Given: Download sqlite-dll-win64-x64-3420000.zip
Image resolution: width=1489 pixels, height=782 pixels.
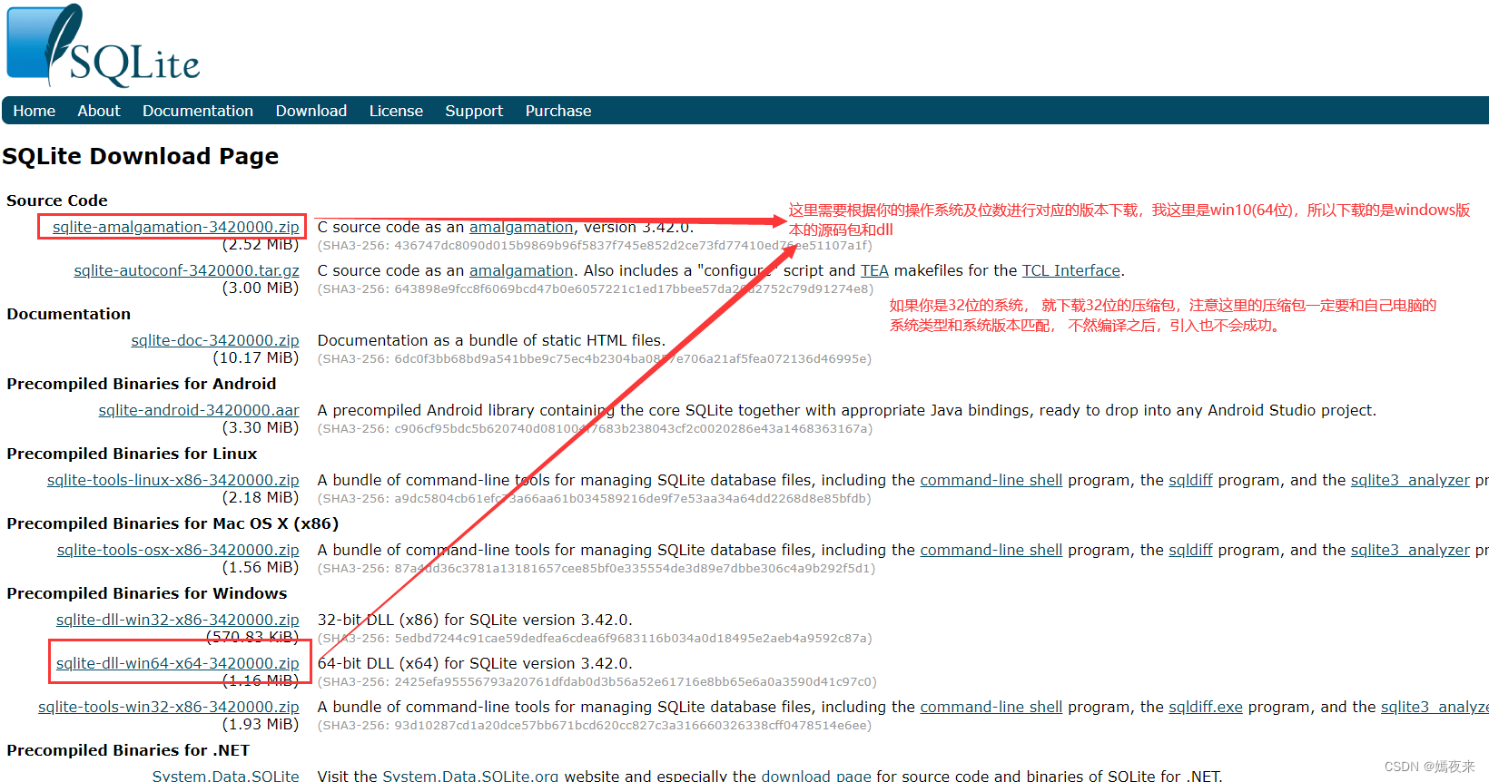Looking at the screenshot, I should tap(178, 663).
